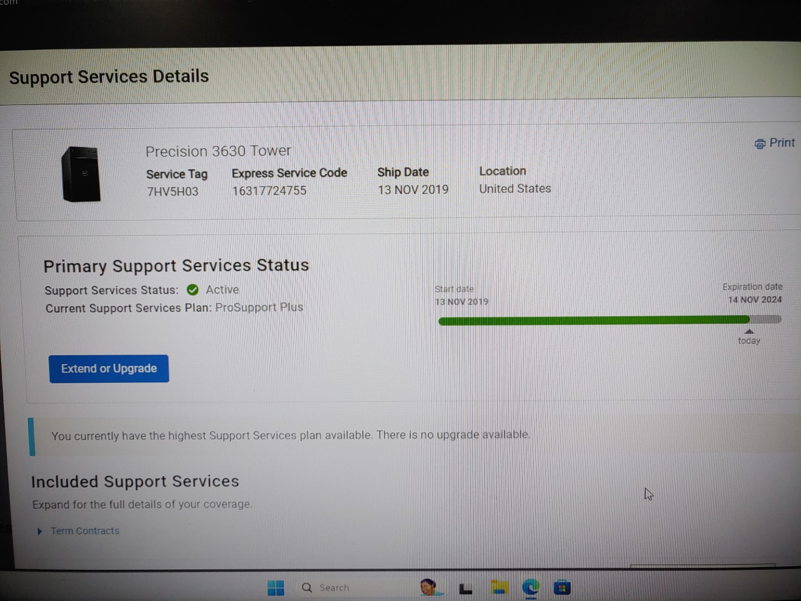Click the Expand for full details text
This screenshot has height=601, width=801.
[142, 504]
